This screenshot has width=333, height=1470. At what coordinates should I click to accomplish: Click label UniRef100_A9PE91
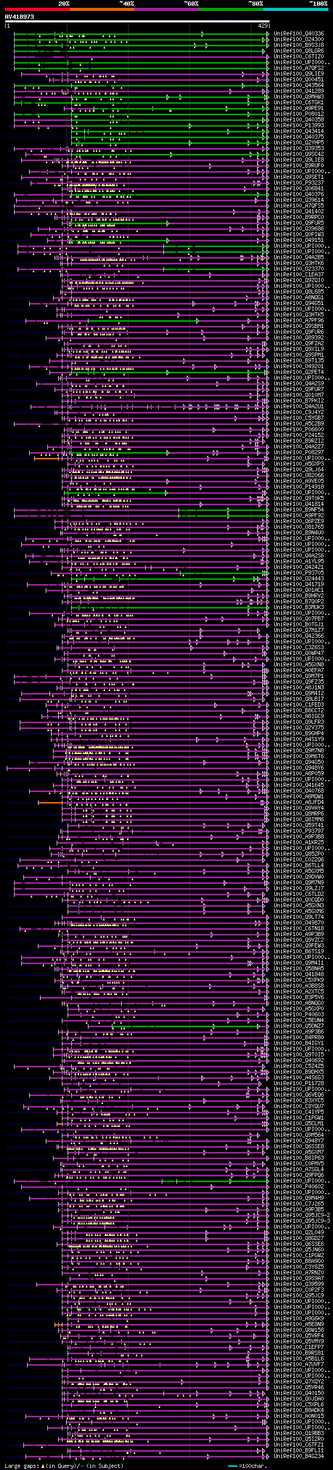coord(299,108)
